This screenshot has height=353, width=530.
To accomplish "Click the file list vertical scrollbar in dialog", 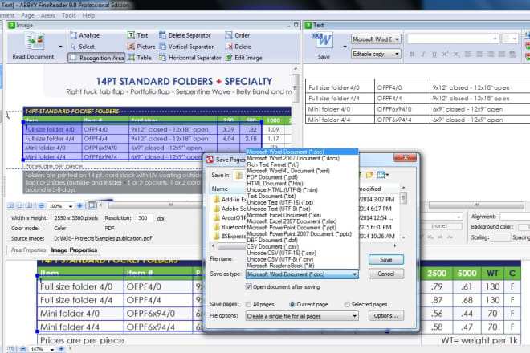I will pyautogui.click(x=403, y=213).
